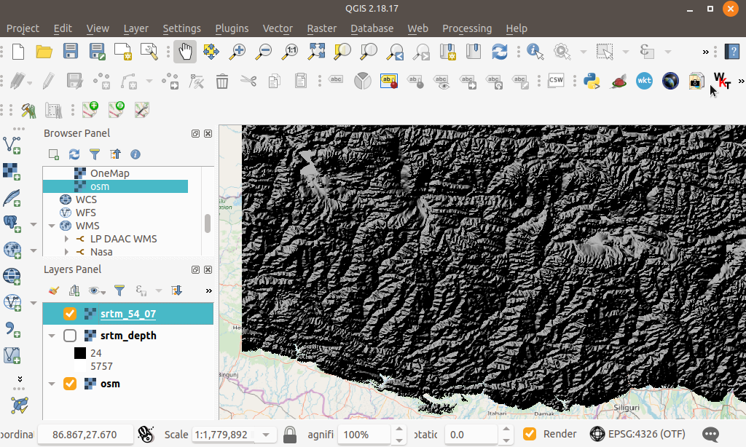Collapse the srtm_depth layer legend
The image size is (746, 447).
click(52, 336)
